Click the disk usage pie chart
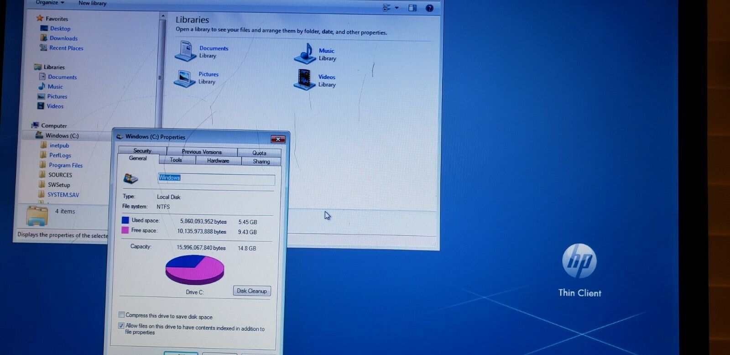730x355 pixels. click(x=195, y=269)
